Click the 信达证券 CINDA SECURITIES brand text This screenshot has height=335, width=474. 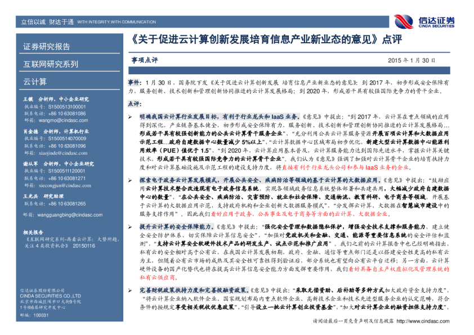(x=436, y=22)
